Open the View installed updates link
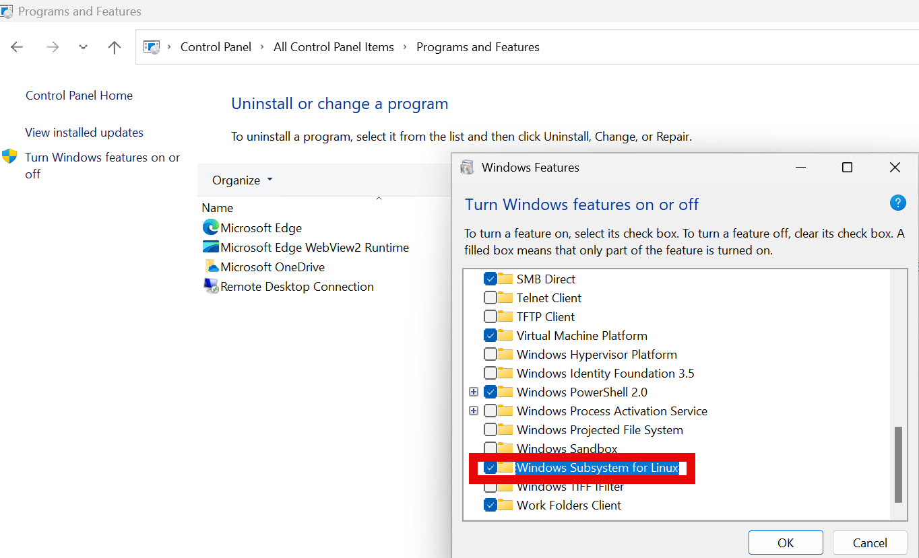Viewport: 919px width, 558px height. click(84, 133)
